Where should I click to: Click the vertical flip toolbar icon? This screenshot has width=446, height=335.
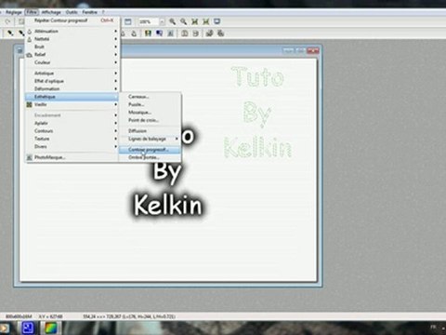click(x=196, y=33)
